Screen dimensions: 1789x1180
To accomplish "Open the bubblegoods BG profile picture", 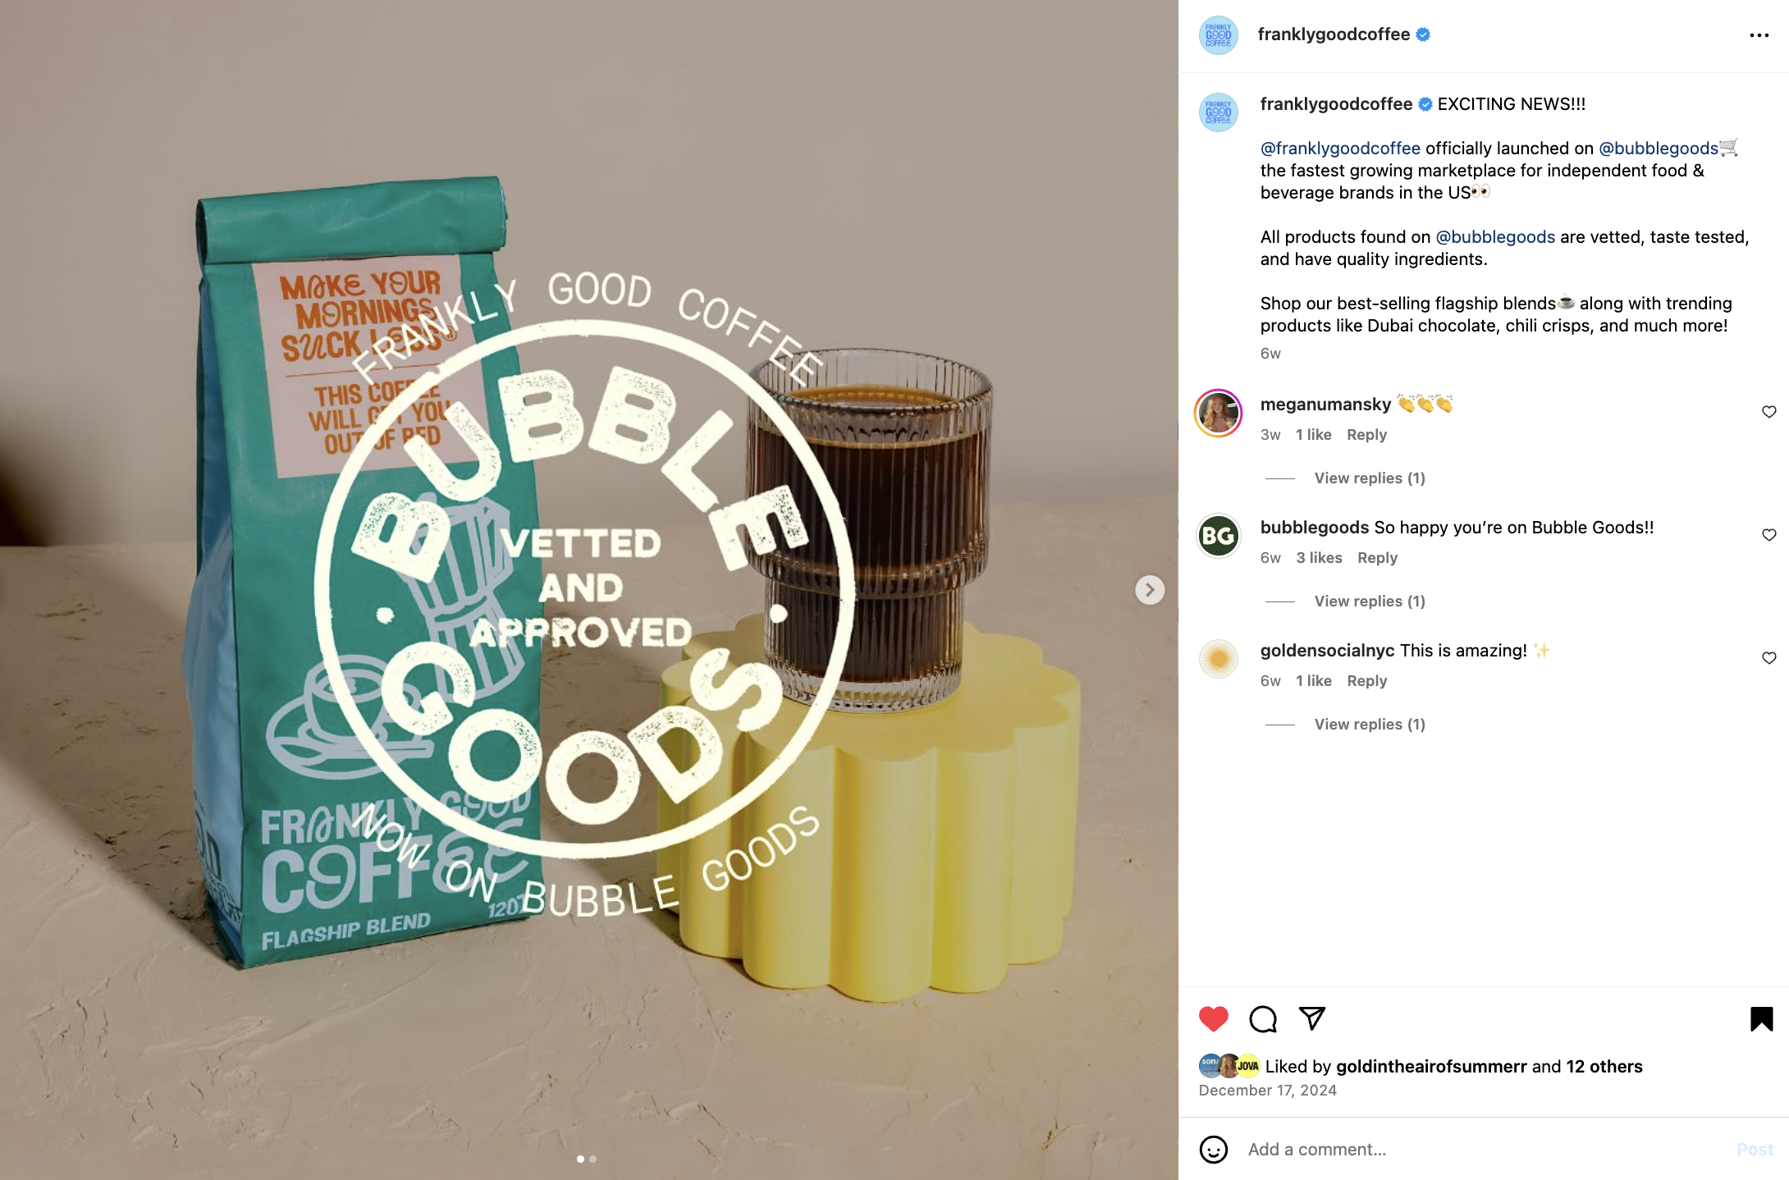I will tap(1218, 536).
